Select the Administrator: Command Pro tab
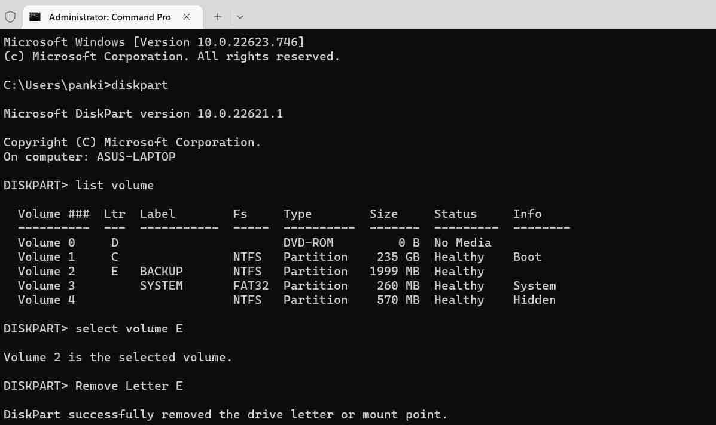 (x=111, y=17)
